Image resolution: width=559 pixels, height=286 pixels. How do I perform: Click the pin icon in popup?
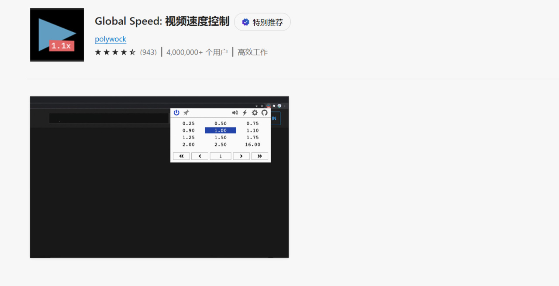[186, 112]
